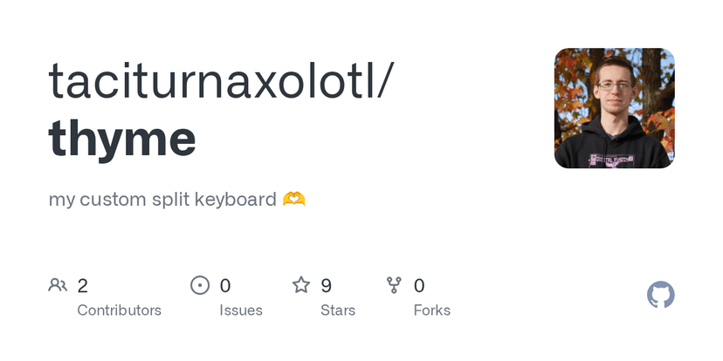
Task: Click the word 'keyboard' in the description
Action: [x=237, y=200]
